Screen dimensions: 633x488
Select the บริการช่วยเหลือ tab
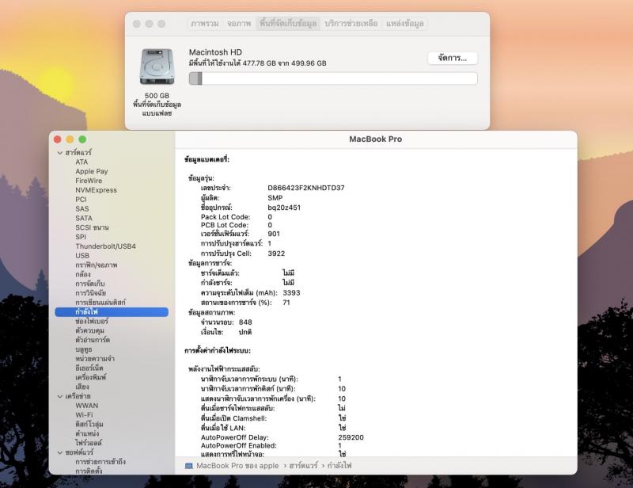(351, 24)
